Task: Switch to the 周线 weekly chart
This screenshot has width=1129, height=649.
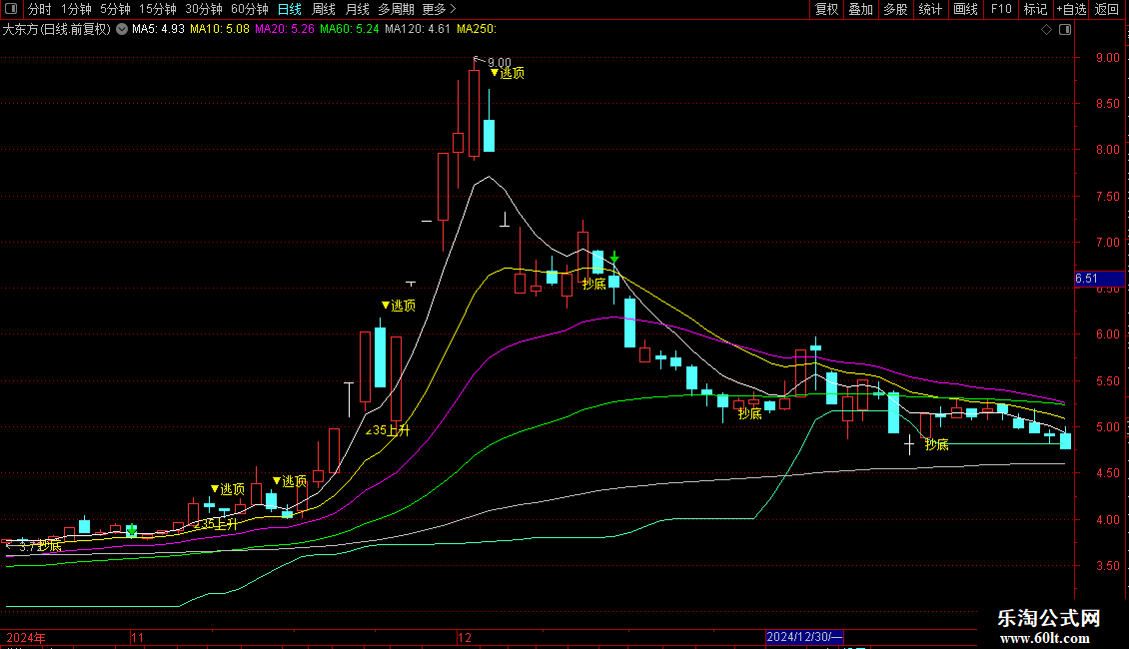Action: (324, 10)
